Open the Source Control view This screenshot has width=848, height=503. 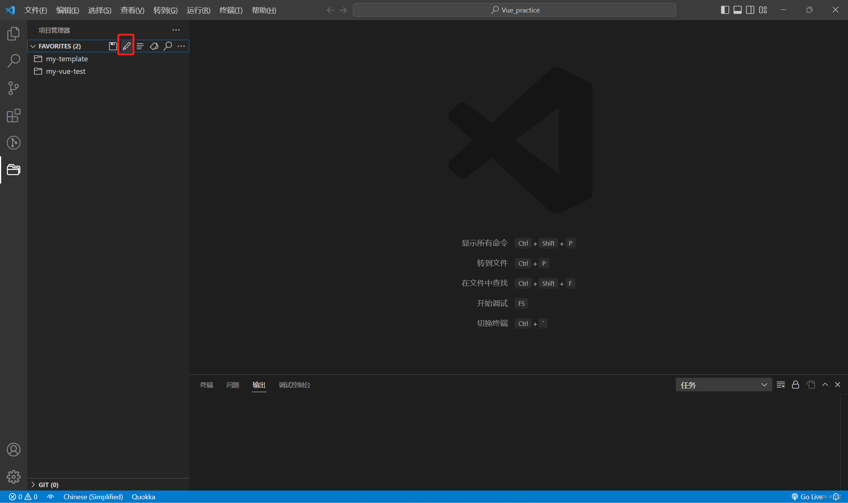[x=14, y=88]
